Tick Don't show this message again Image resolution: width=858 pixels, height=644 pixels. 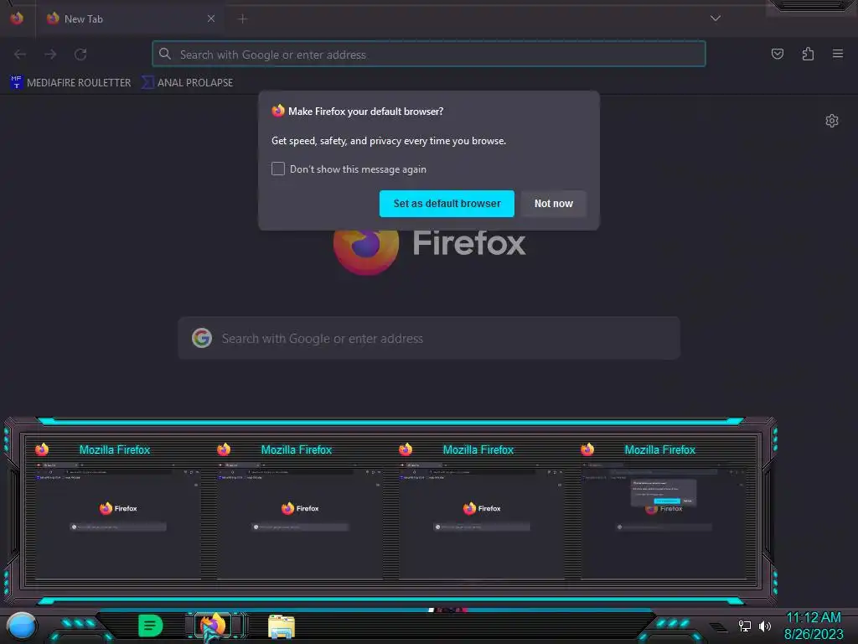coord(278,169)
